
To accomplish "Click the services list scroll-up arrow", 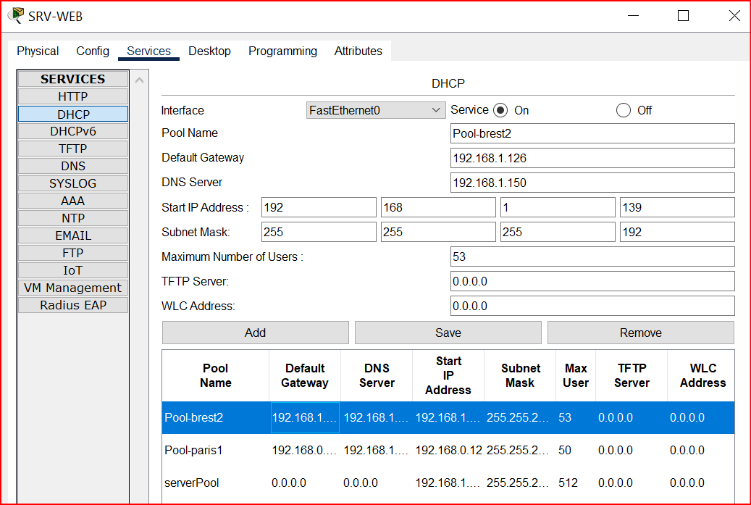I will (x=139, y=80).
